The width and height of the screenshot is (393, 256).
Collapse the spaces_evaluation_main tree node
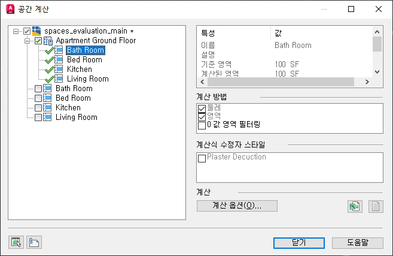click(16, 31)
